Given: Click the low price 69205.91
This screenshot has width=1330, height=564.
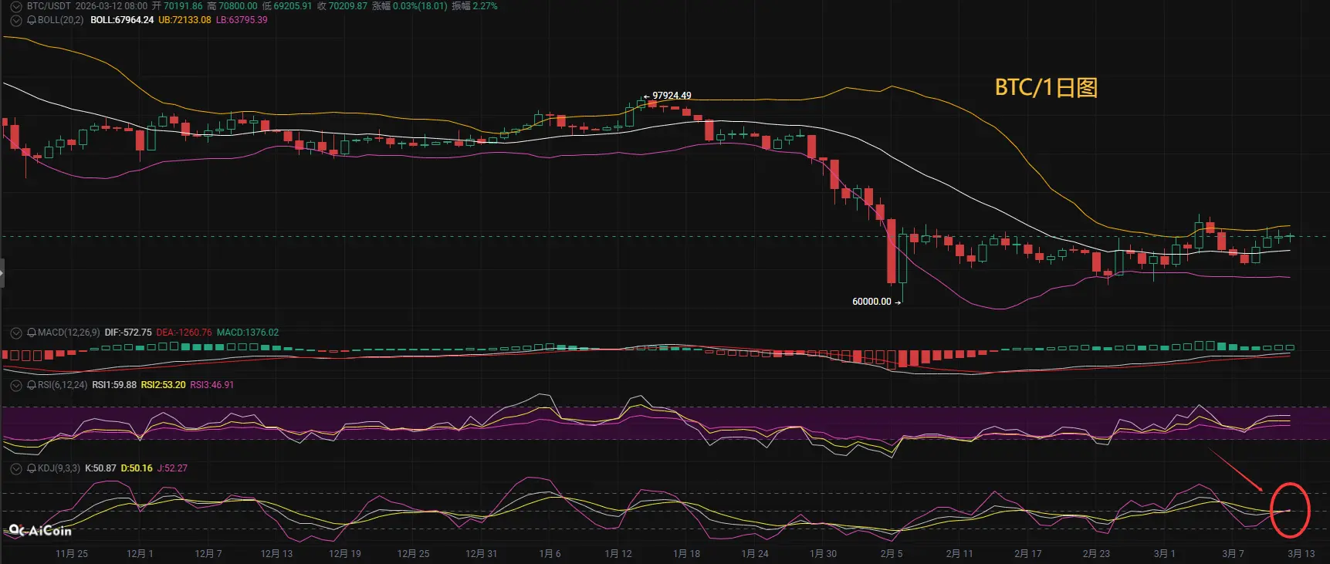Looking at the screenshot, I should [293, 6].
